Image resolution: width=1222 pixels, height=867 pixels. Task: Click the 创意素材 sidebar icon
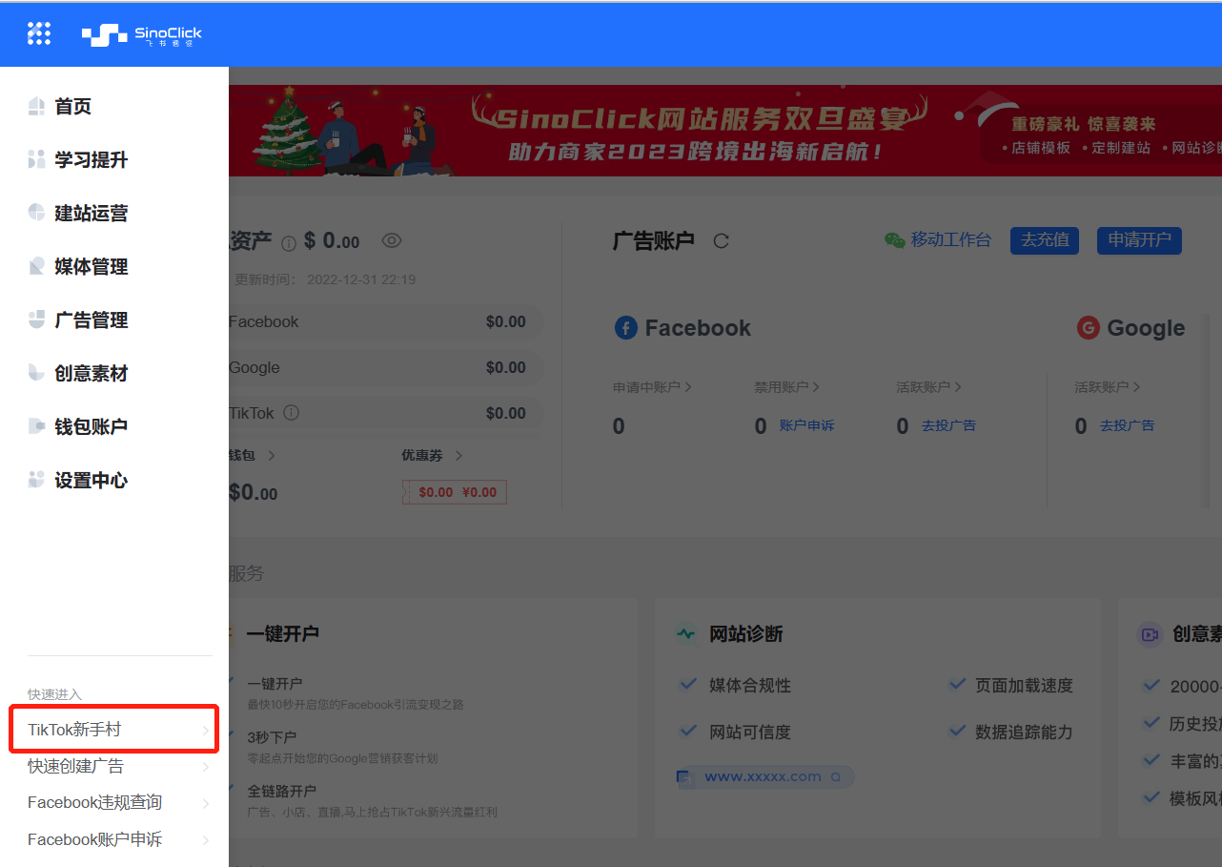pyautogui.click(x=36, y=373)
